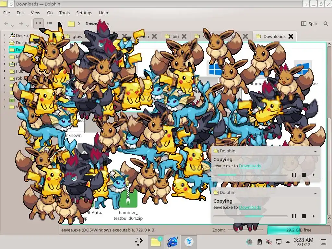
Task: Open the Help menu
Action: click(103, 13)
